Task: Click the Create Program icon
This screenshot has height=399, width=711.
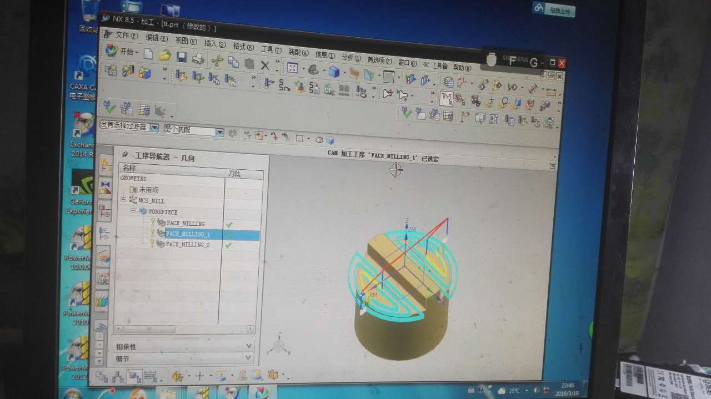Action: [111, 70]
